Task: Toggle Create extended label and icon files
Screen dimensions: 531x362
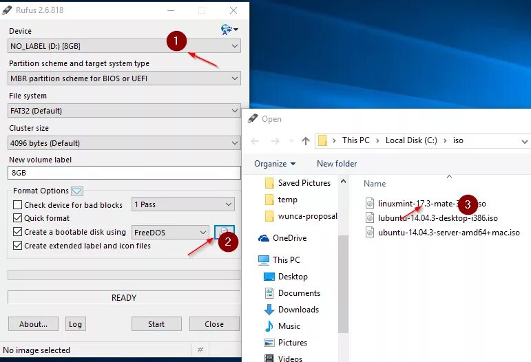Action: pos(17,246)
